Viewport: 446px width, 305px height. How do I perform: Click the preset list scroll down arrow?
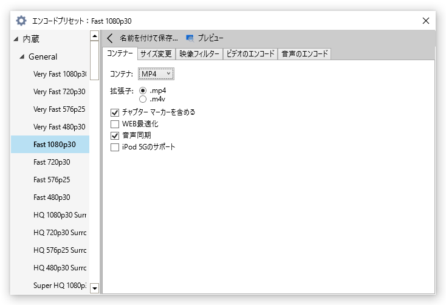94,289
